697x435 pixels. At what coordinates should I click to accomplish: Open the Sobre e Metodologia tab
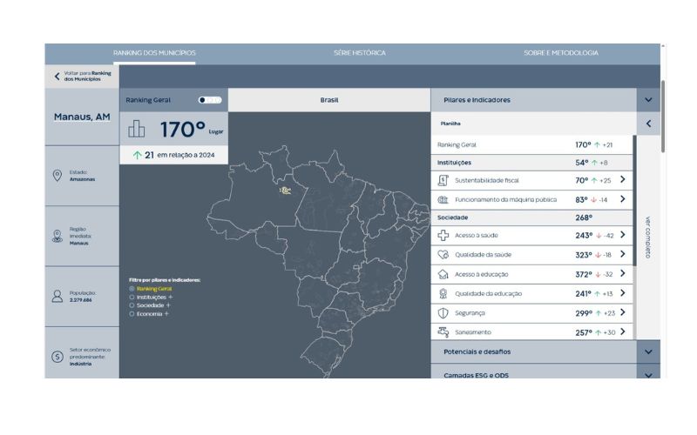pyautogui.click(x=561, y=53)
